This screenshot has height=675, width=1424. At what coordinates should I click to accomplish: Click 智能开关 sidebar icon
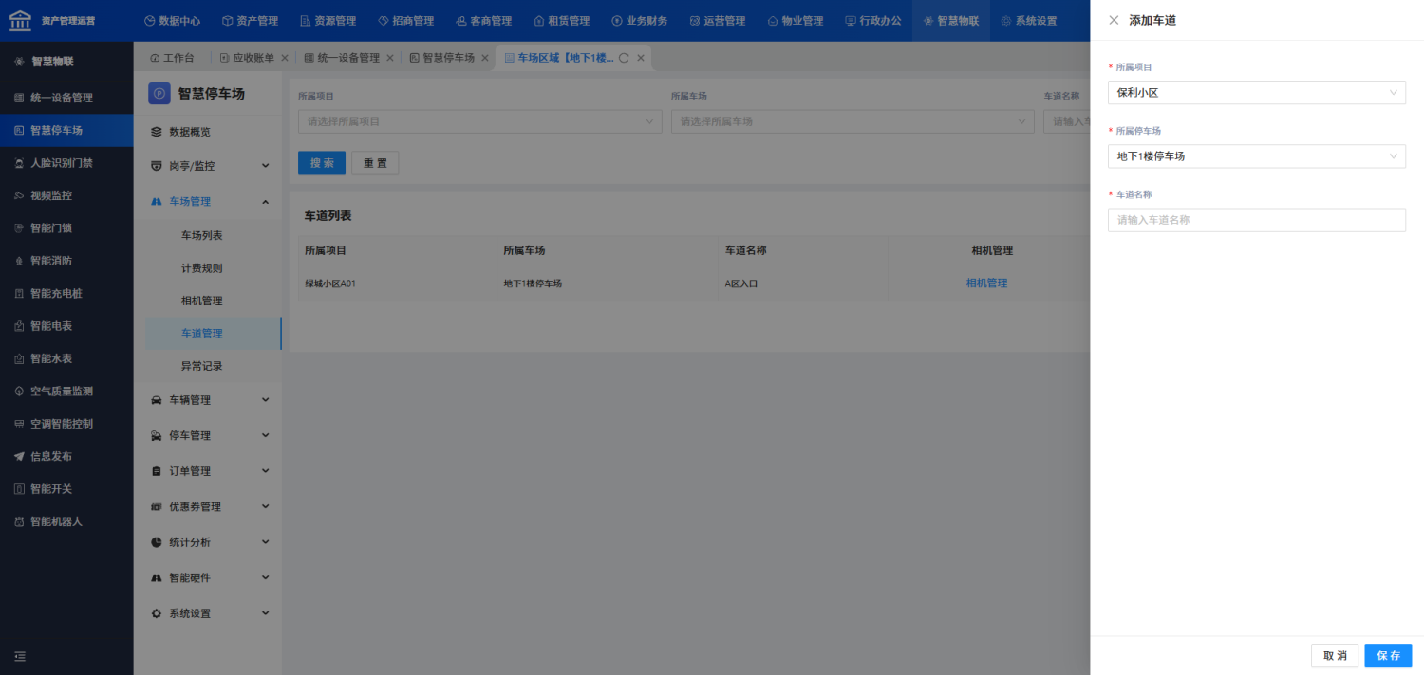click(19, 489)
